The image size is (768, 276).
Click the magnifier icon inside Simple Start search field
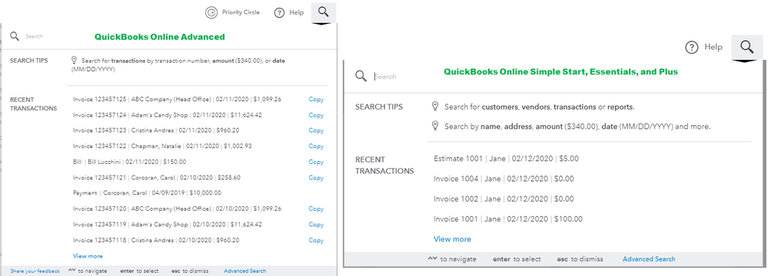pos(361,76)
